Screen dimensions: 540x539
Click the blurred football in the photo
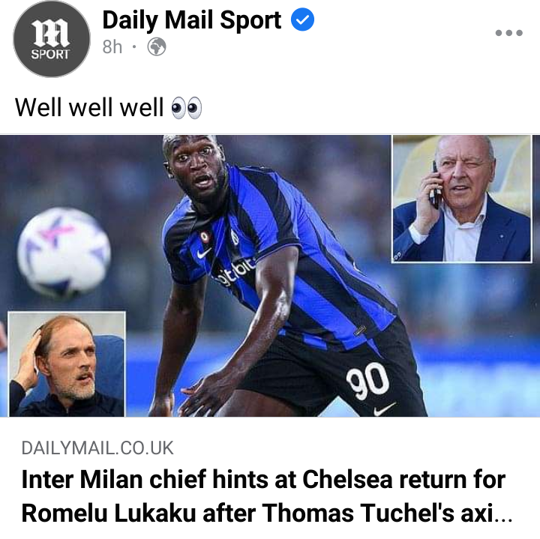point(64,252)
